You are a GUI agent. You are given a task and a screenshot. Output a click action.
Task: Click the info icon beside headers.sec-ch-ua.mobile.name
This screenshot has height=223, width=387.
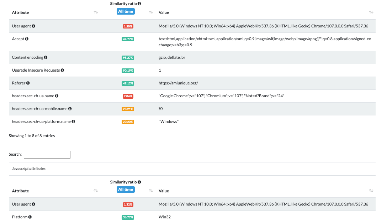click(x=70, y=108)
